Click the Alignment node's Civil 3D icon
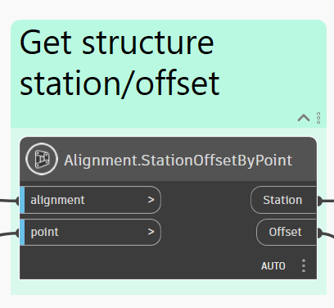334x308 pixels. coord(42,159)
